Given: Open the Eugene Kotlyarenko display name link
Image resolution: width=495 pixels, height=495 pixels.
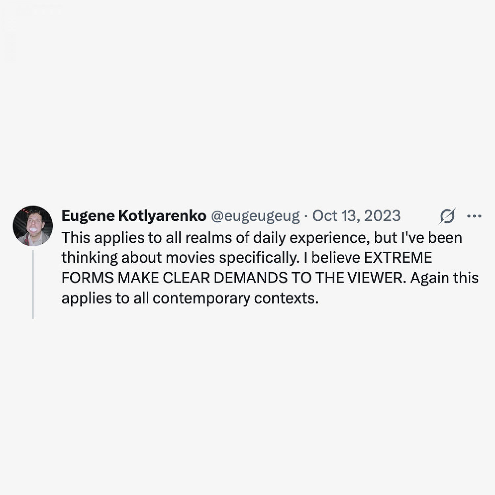Looking at the screenshot, I should coord(134,216).
